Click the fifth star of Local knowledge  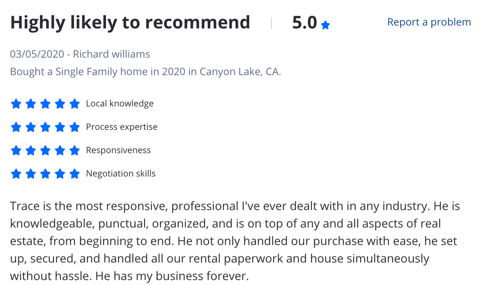pyautogui.click(x=75, y=104)
